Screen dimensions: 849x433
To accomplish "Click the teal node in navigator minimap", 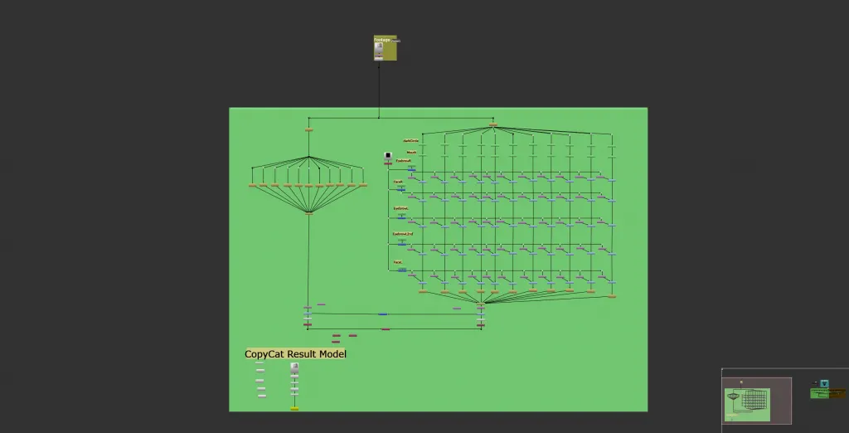I will (x=824, y=383).
